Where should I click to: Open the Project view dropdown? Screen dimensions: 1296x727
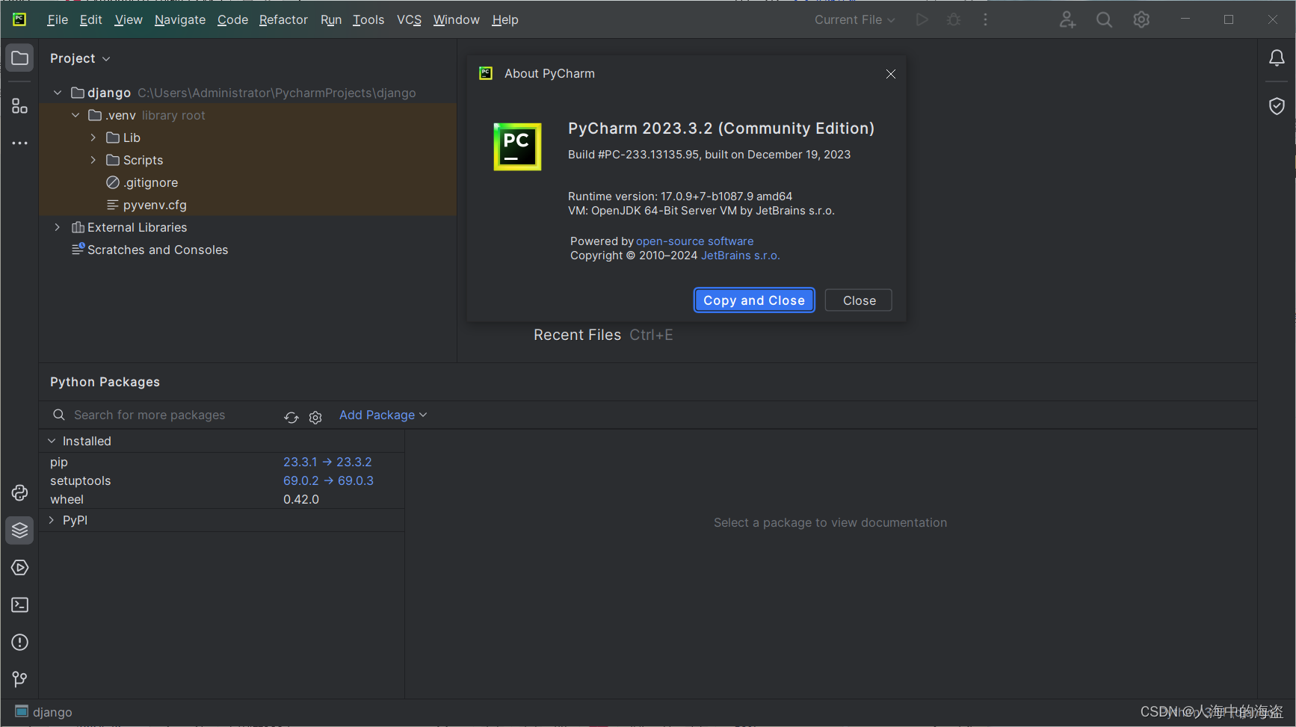click(x=80, y=58)
